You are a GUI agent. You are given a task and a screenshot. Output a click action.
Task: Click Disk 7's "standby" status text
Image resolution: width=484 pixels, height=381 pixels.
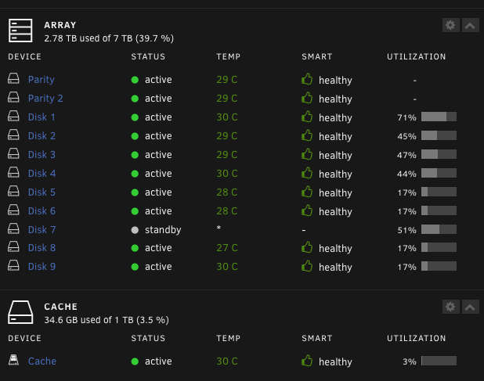click(163, 230)
